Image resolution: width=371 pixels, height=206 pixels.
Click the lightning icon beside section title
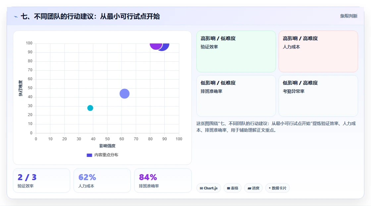coord(16,17)
